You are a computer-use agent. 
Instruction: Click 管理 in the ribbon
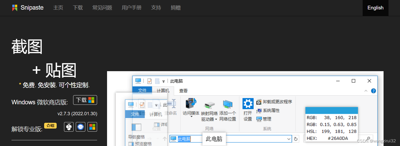pos(264,119)
